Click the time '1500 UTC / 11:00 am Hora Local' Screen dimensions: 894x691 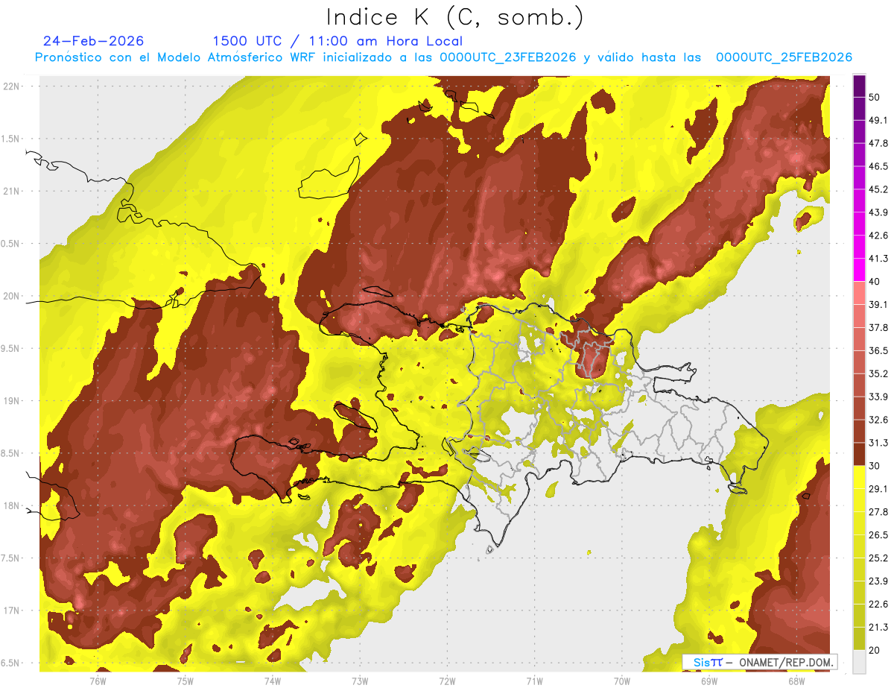(337, 41)
